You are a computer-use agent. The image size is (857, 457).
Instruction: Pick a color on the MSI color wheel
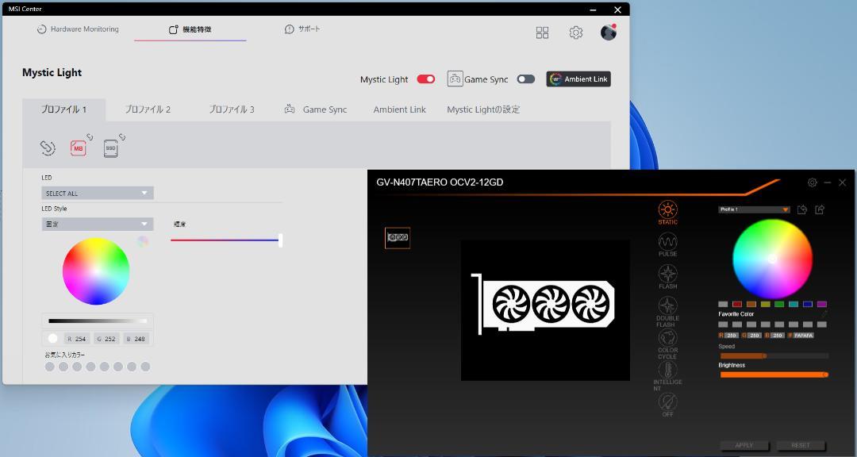click(96, 271)
